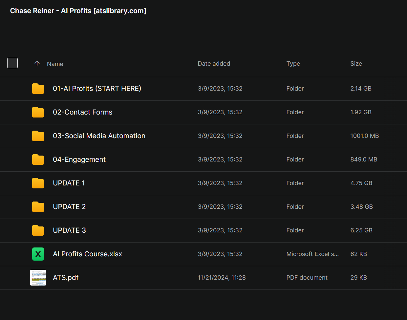Click the date added for AI Profits Course.xlsx
The image size is (407, 320).
click(x=220, y=254)
